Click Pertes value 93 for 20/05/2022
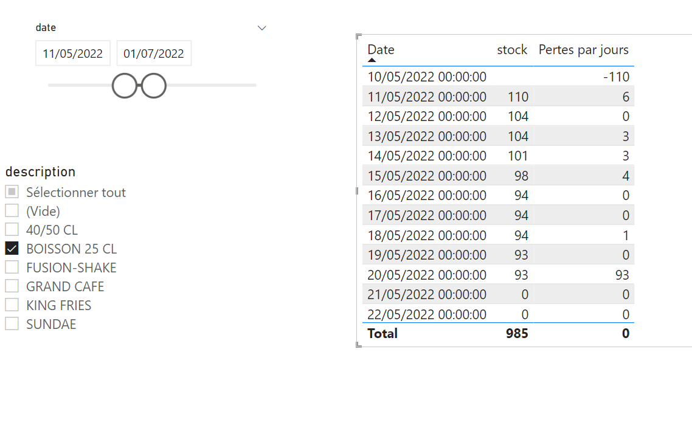692x425 pixels. point(622,275)
